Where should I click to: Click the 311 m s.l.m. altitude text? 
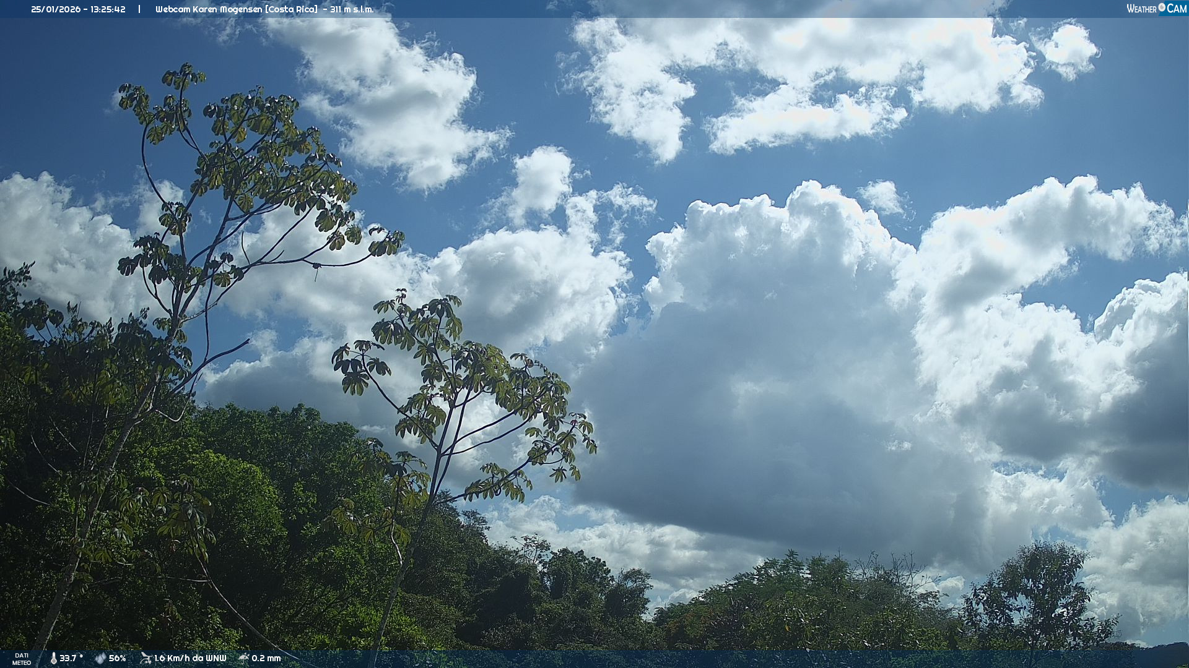pos(352,9)
